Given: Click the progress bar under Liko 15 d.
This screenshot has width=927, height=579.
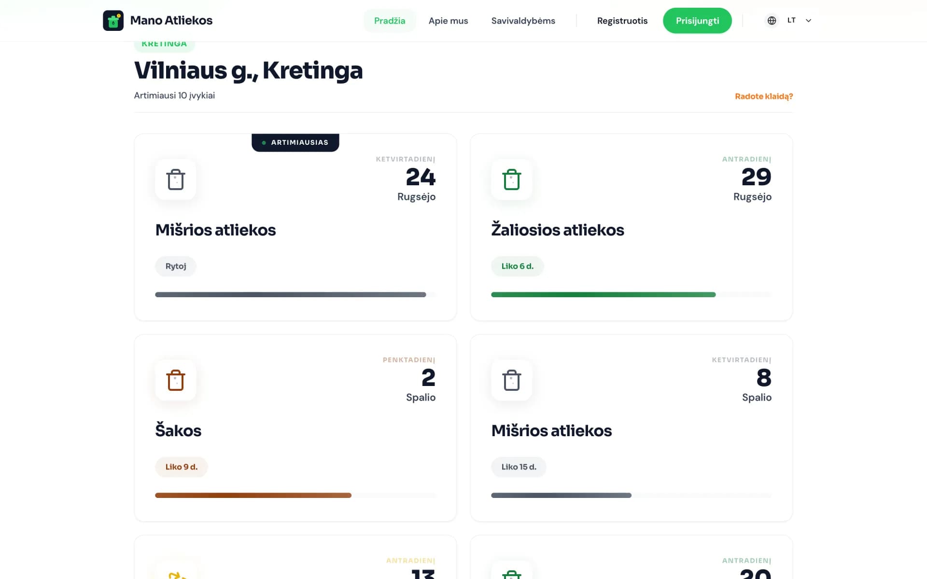Looking at the screenshot, I should tap(631, 495).
